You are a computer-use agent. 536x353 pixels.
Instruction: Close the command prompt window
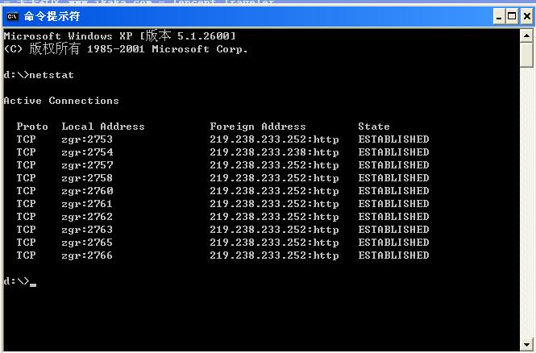[526, 16]
